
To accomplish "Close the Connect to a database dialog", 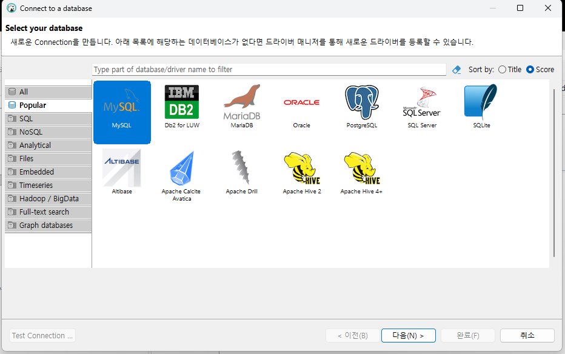I will [547, 8].
